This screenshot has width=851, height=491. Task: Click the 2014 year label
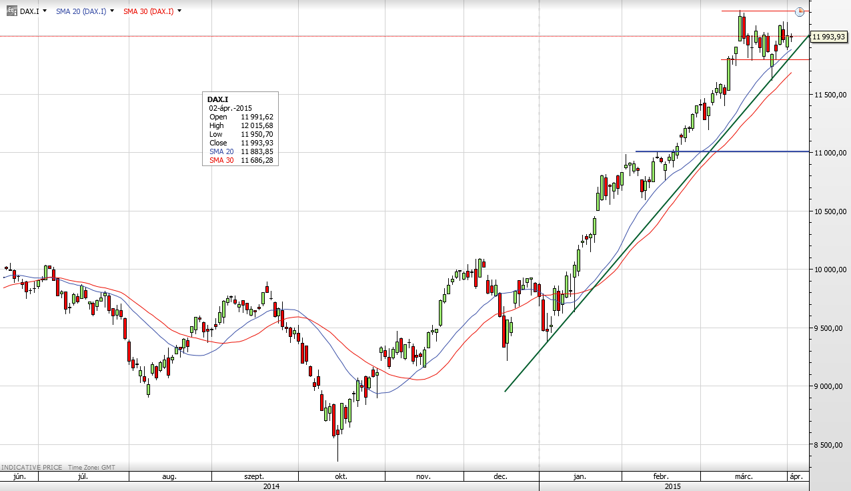(271, 486)
